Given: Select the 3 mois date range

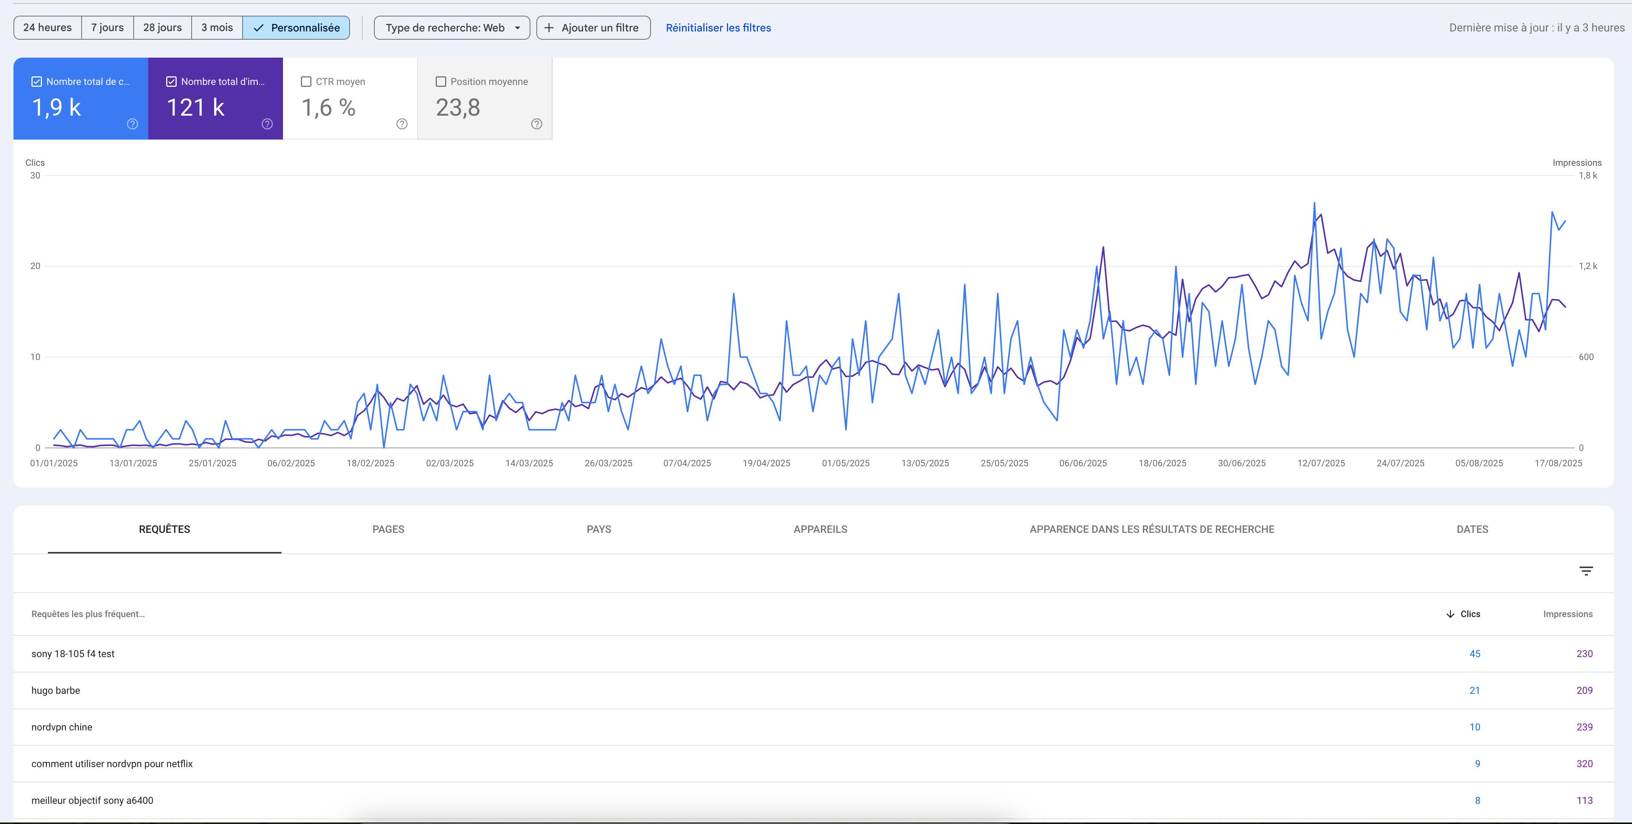Looking at the screenshot, I should click(217, 28).
